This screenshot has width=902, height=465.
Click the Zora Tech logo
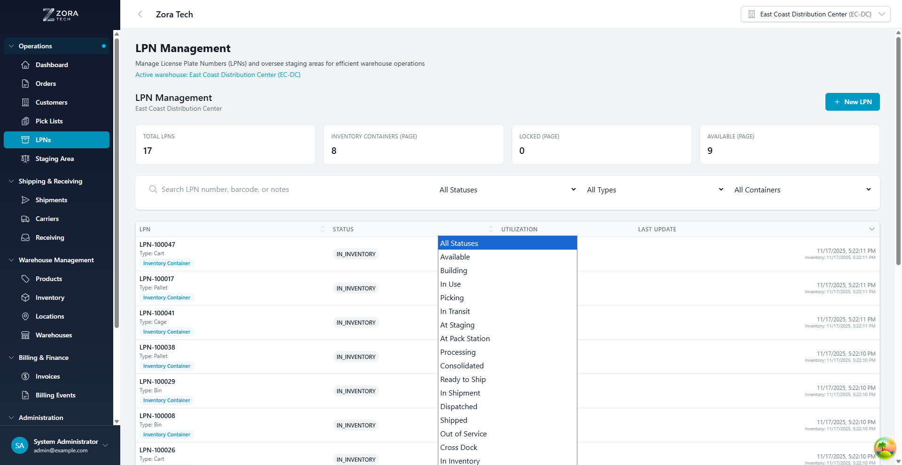click(x=60, y=15)
